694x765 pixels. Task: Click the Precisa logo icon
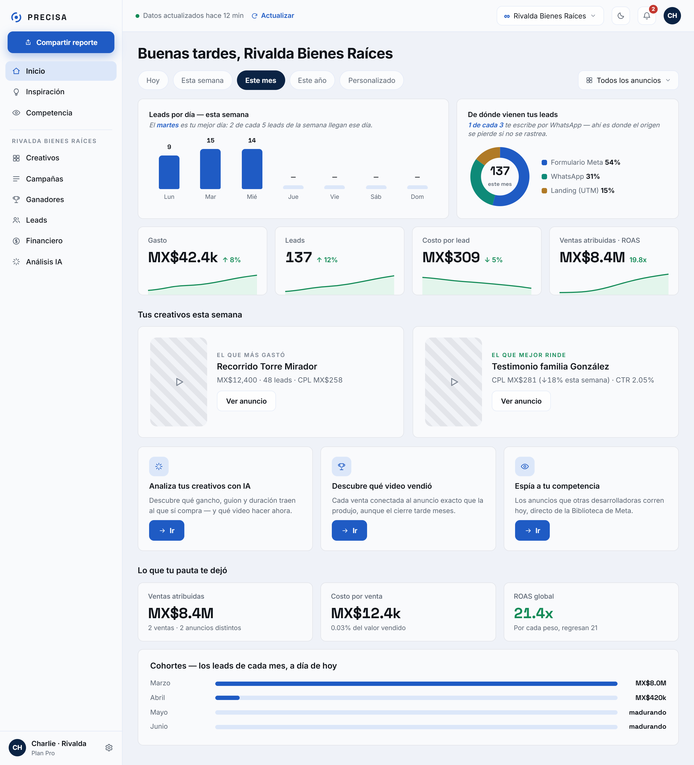coord(16,17)
